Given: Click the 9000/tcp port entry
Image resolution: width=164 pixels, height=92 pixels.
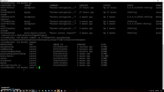Looking at the screenshot, I should (x=132, y=33).
